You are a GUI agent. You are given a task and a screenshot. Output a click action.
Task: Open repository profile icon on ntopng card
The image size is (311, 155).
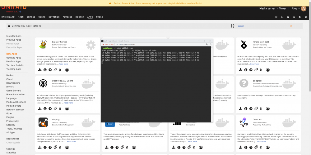coord(67,147)
